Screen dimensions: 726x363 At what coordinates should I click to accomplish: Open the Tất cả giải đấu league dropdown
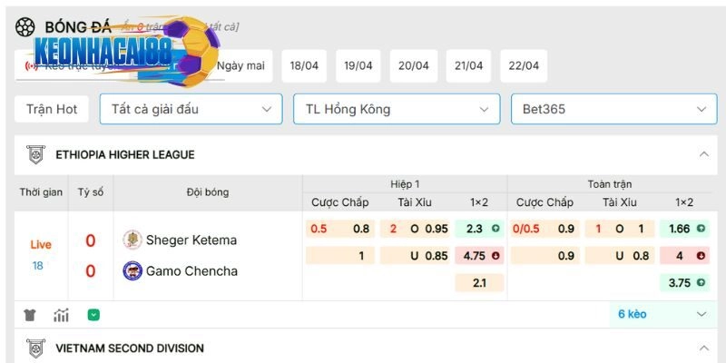click(191, 109)
